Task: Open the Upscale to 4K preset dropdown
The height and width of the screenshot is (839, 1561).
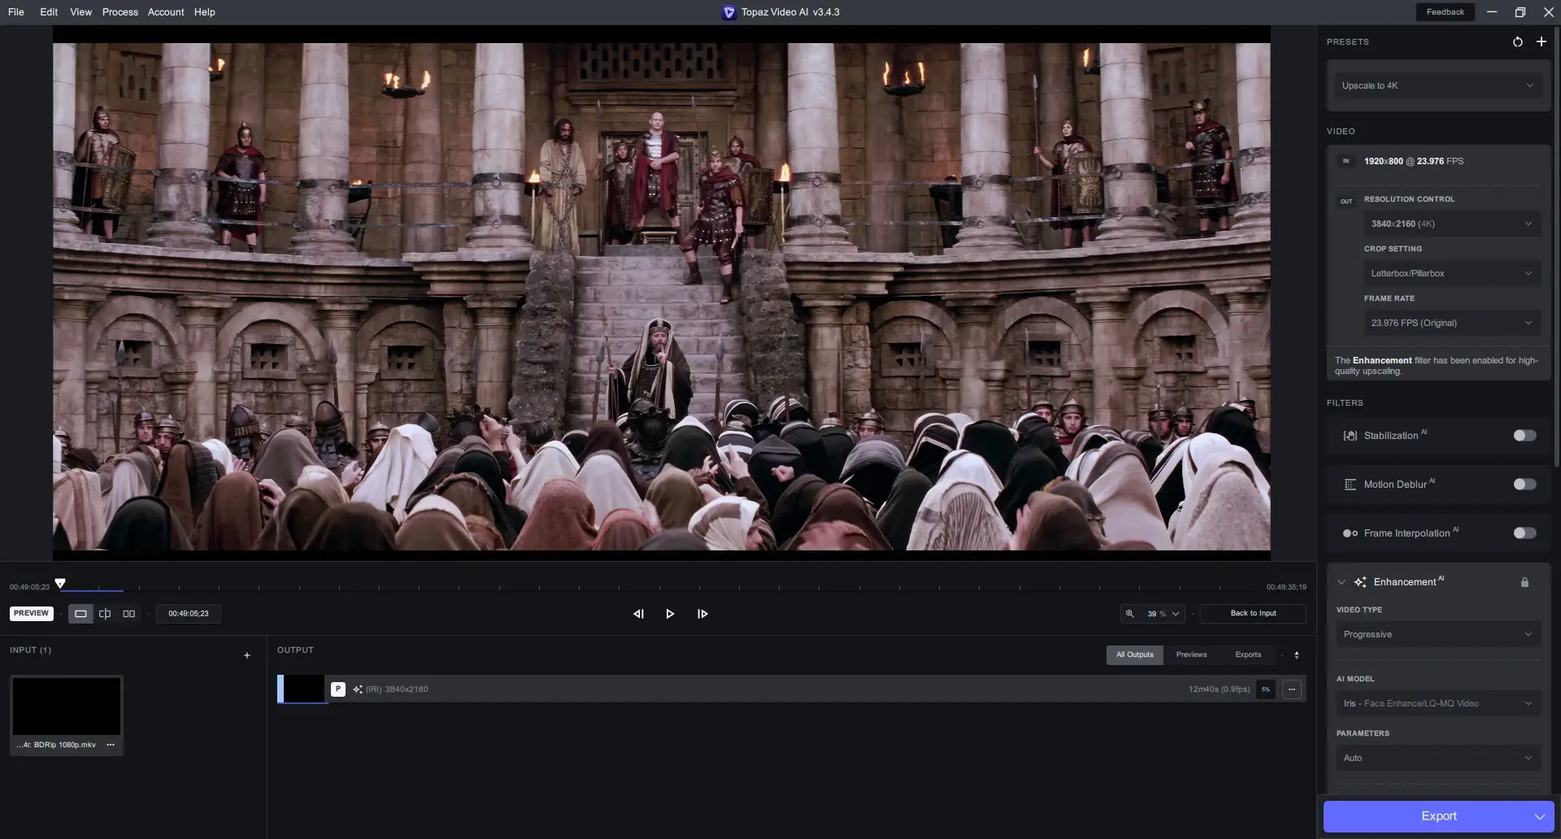Action: coord(1438,85)
